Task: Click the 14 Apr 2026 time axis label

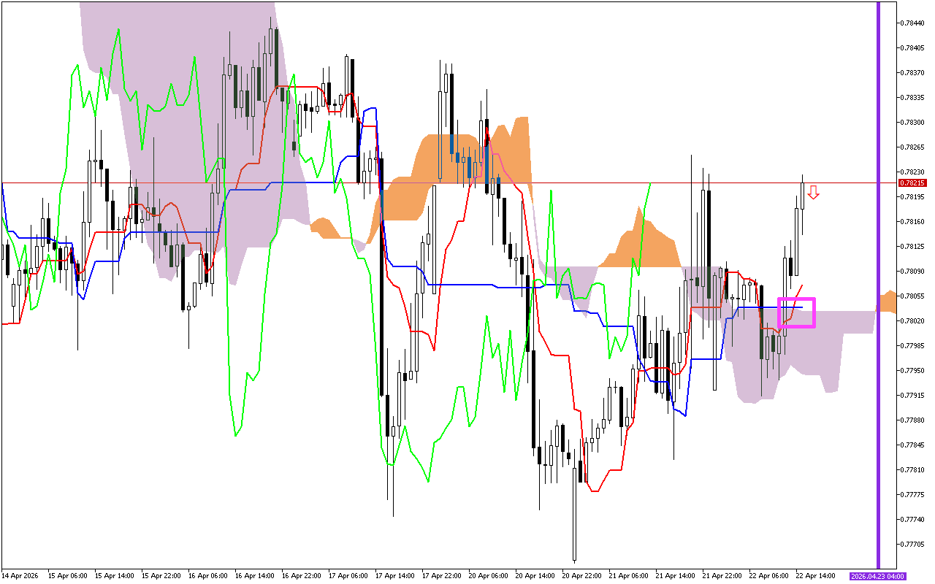Action: point(20,576)
